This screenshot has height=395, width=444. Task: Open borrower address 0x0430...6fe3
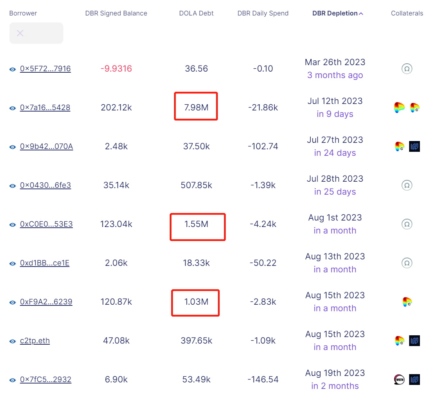coord(45,185)
